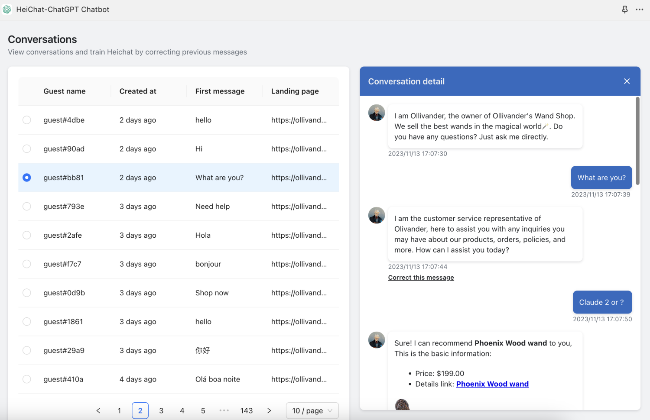Close the Conversation detail panel
The image size is (650, 420).
627,81
